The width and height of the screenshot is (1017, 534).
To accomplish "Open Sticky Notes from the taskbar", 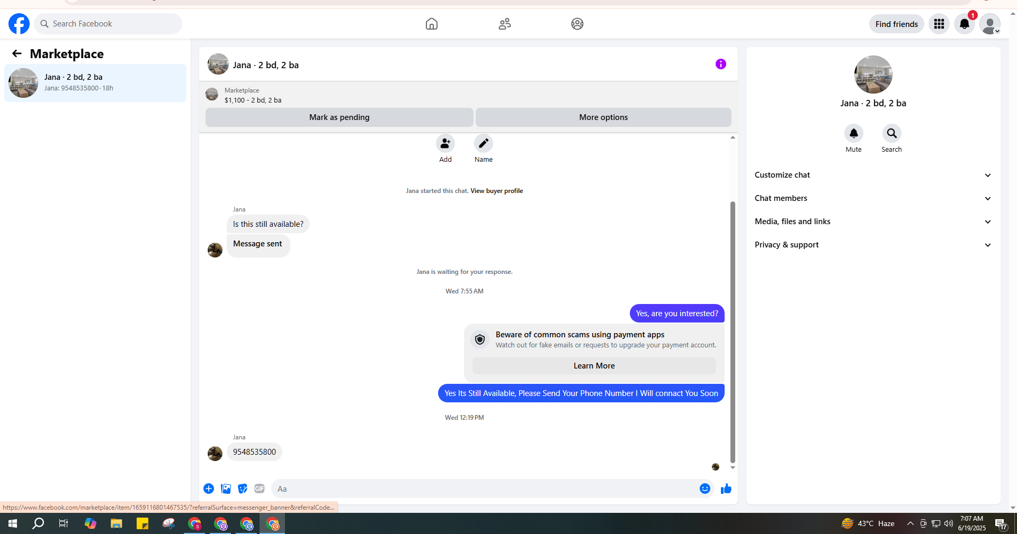I will tap(142, 523).
